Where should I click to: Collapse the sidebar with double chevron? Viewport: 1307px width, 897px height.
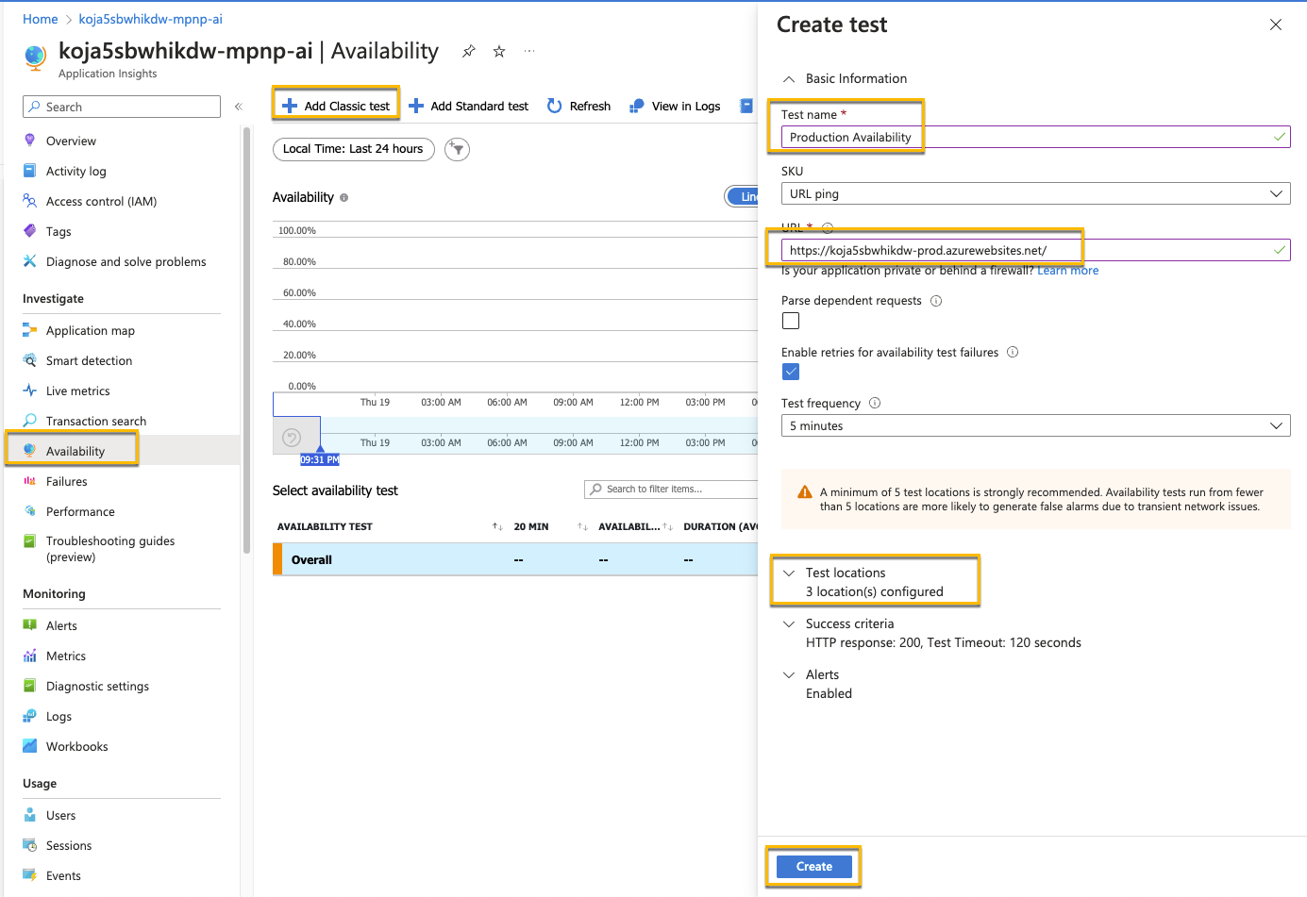pyautogui.click(x=239, y=107)
